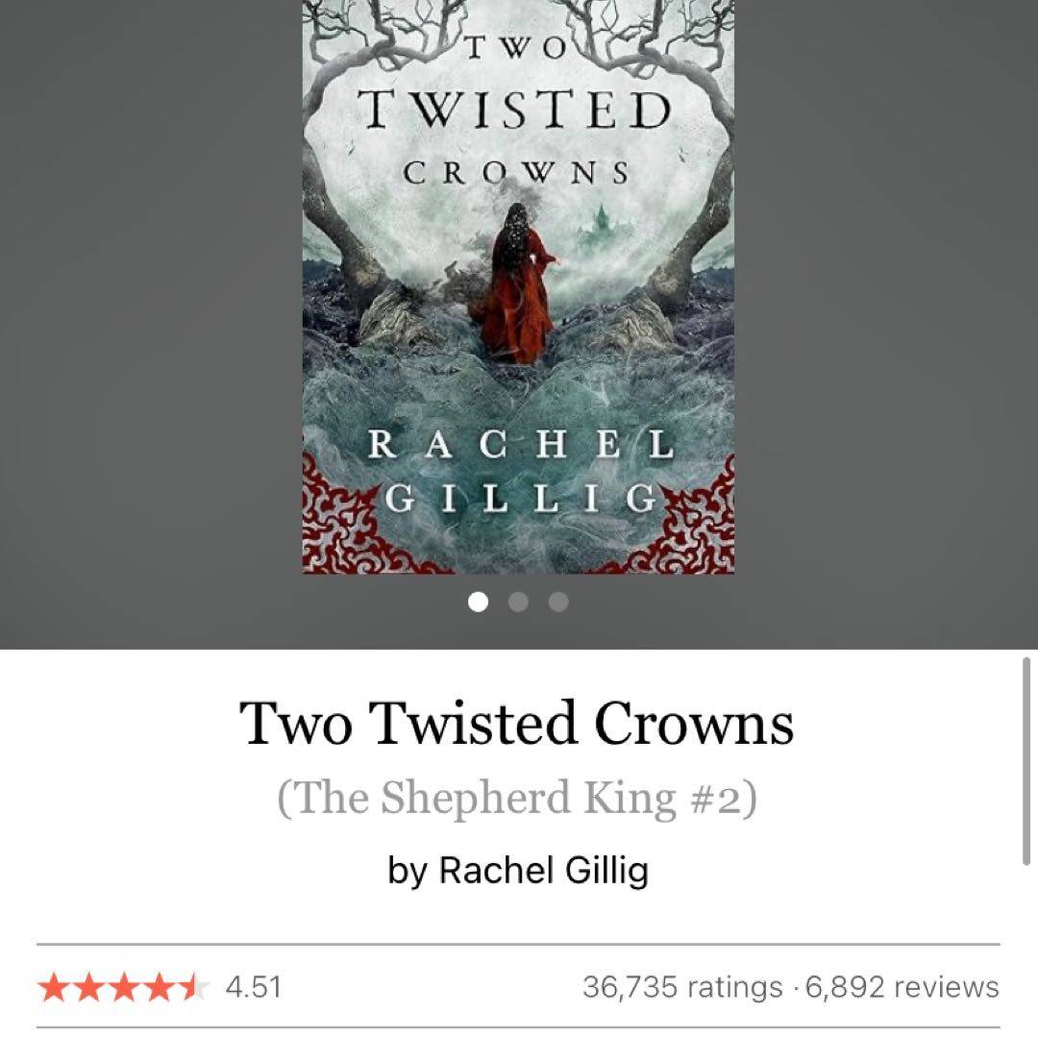Tap the 4.51 average rating value

pyautogui.click(x=254, y=987)
